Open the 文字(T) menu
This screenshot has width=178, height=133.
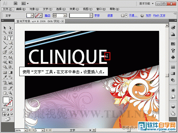tap(47, 9)
